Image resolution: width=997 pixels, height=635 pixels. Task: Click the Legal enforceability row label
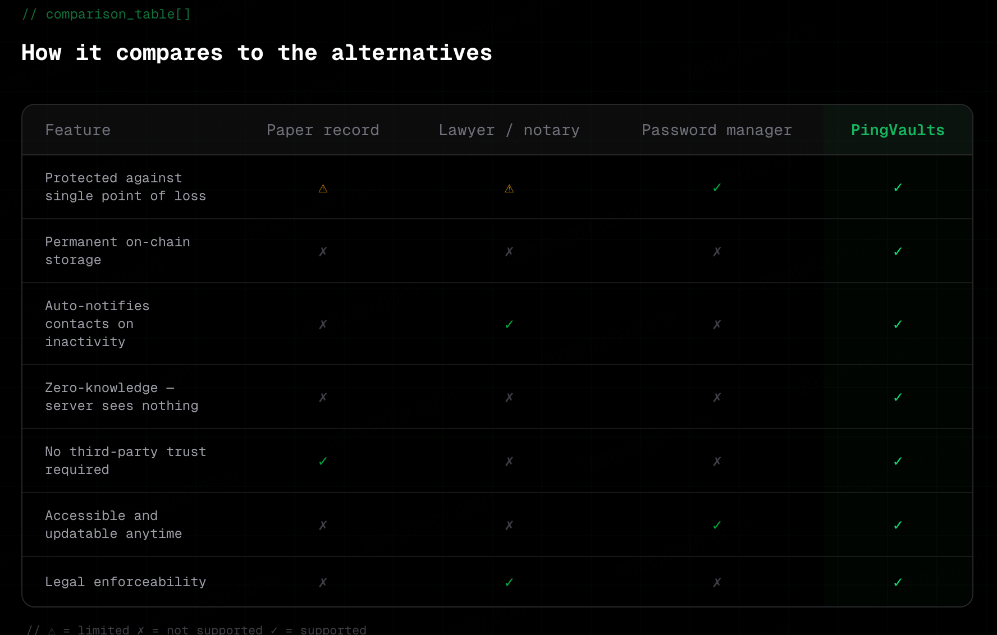pos(126,582)
